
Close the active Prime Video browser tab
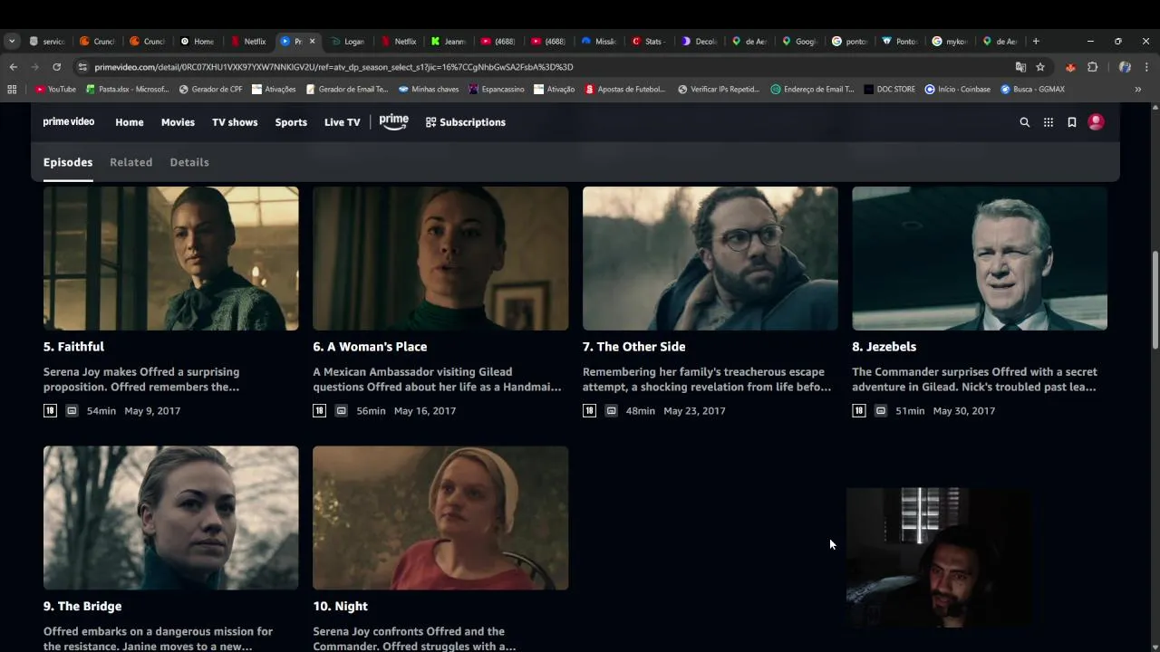click(x=313, y=41)
